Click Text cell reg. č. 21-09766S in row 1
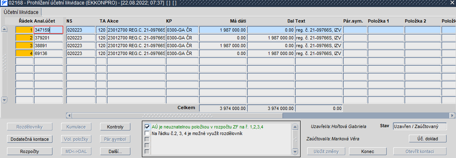Screen dimensions: 456x158 coord(319,30)
